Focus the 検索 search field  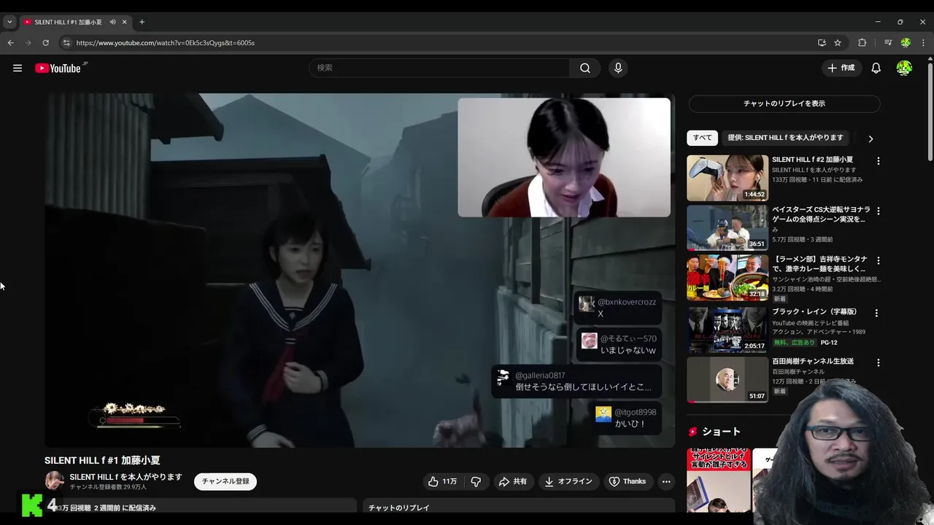click(439, 68)
